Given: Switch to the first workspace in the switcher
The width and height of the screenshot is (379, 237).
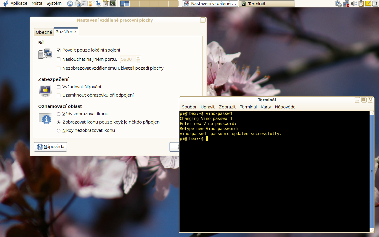Looking at the screenshot, I should (x=125, y=4).
